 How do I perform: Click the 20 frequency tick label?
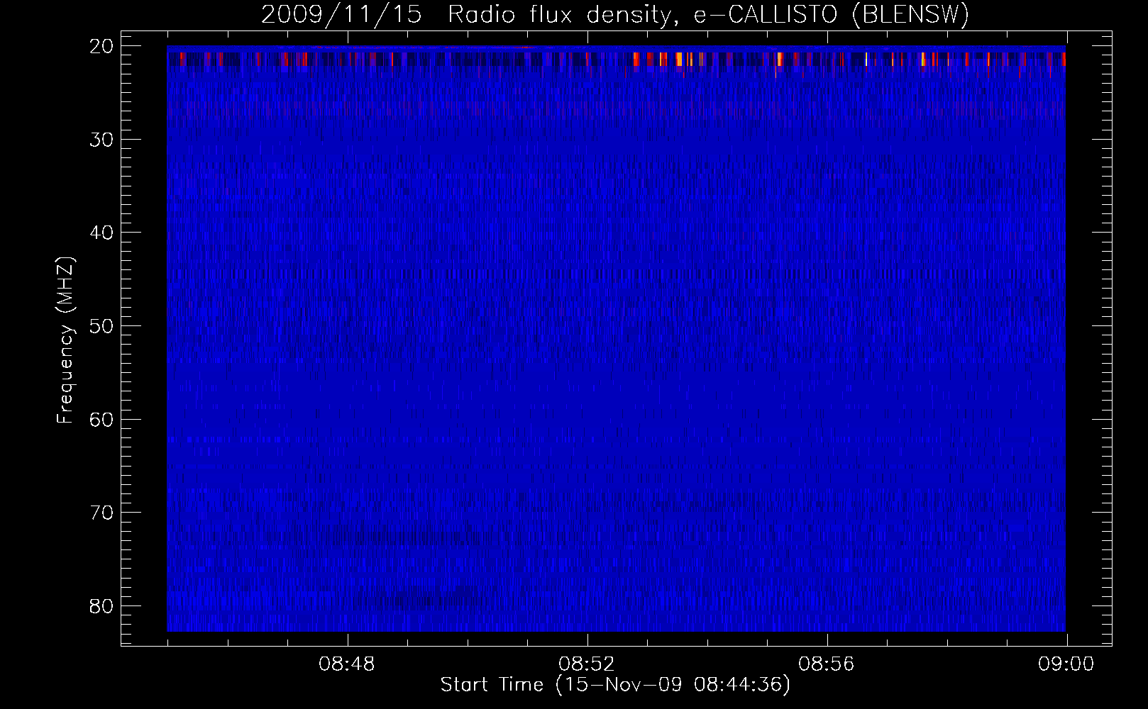click(x=102, y=46)
